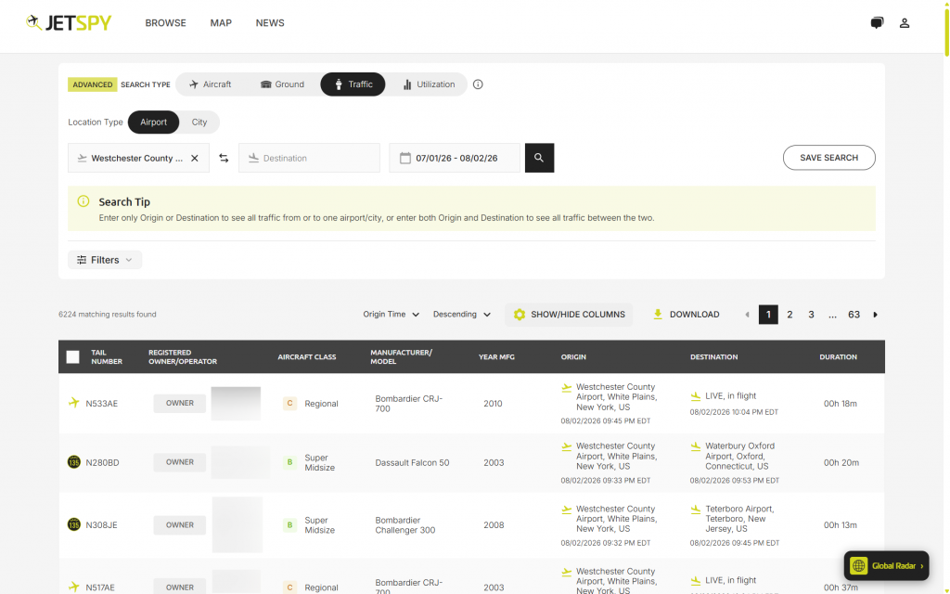
Task: Click the Search Tip info icon
Action: (x=83, y=201)
